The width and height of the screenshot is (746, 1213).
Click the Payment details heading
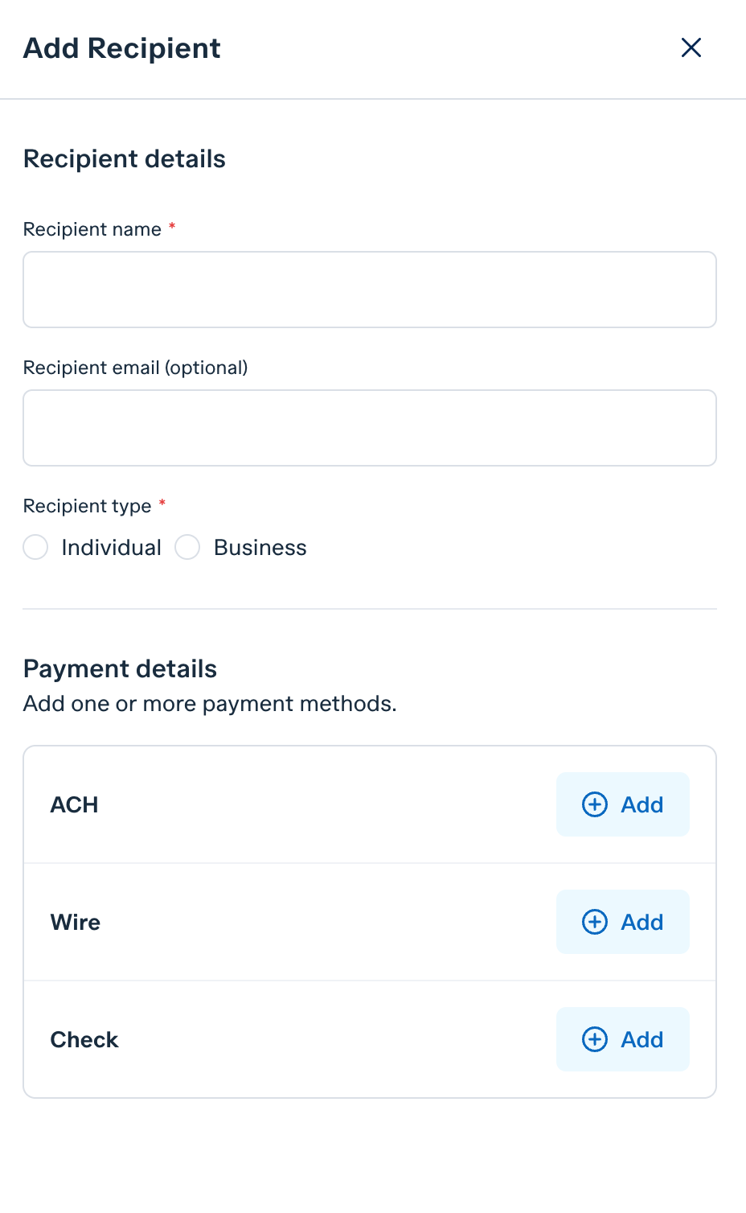click(x=120, y=668)
